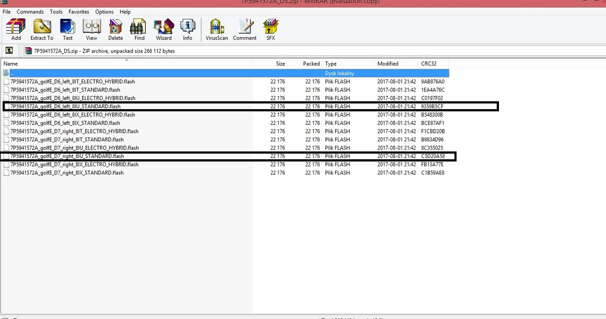Select D6_left_8IU_STANDARD.flash file
The height and width of the screenshot is (319, 606).
[x=65, y=106]
